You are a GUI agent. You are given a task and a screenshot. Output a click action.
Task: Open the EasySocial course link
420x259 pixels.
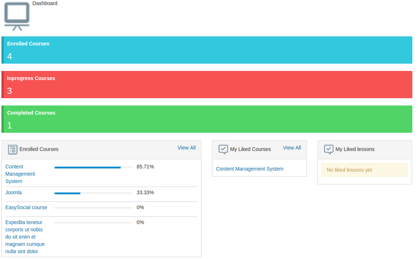click(26, 207)
